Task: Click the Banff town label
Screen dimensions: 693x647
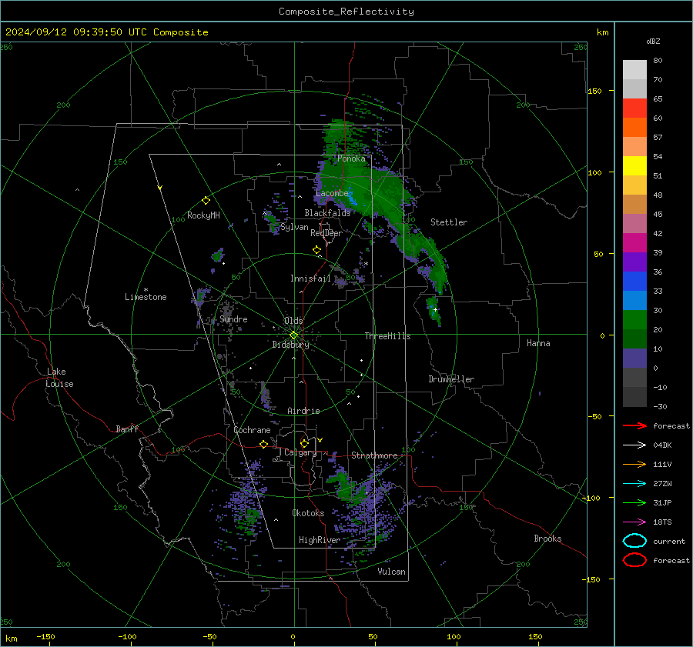Action: point(127,429)
